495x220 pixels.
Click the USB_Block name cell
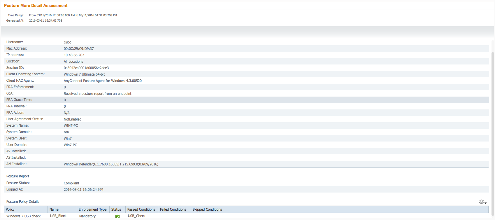click(x=58, y=216)
